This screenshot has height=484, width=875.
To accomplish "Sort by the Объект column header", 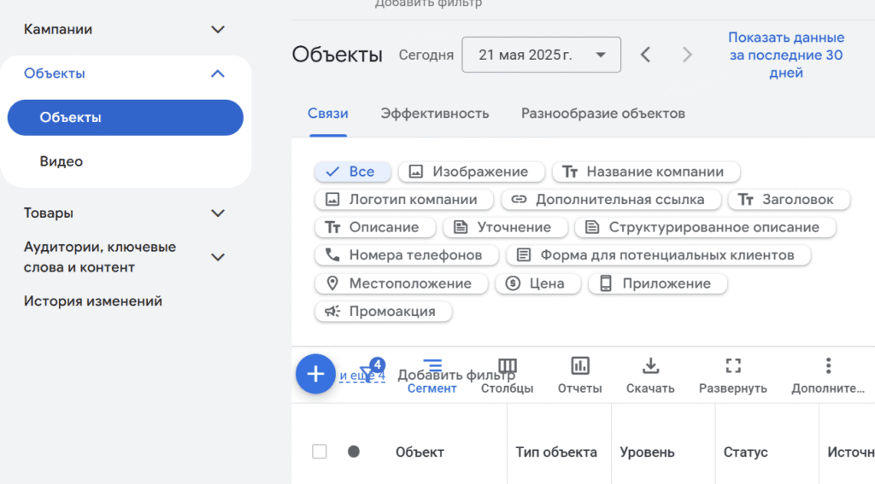I will (x=420, y=452).
